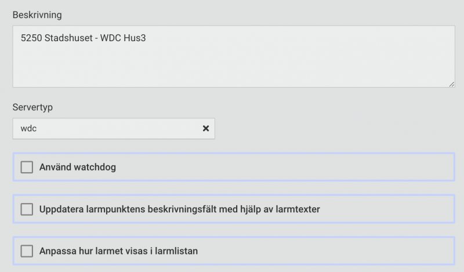Image resolution: width=464 pixels, height=272 pixels.
Task: Tick Anpassa hur larmet visas i larmlistan
Action: click(x=27, y=251)
